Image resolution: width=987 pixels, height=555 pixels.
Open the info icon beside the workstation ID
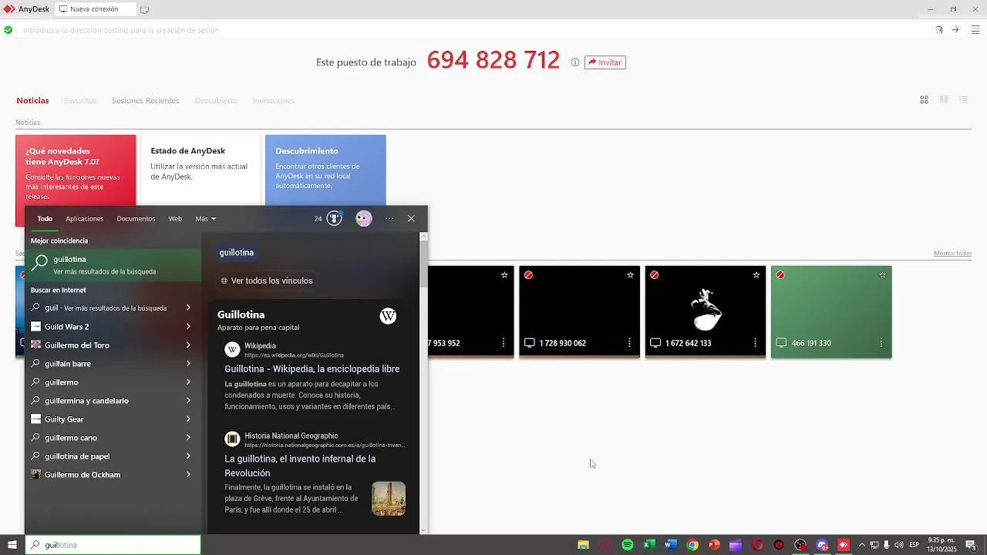575,62
